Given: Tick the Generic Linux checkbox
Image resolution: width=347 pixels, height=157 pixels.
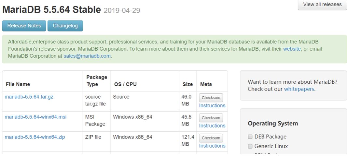Looking at the screenshot, I should tap(250, 146).
